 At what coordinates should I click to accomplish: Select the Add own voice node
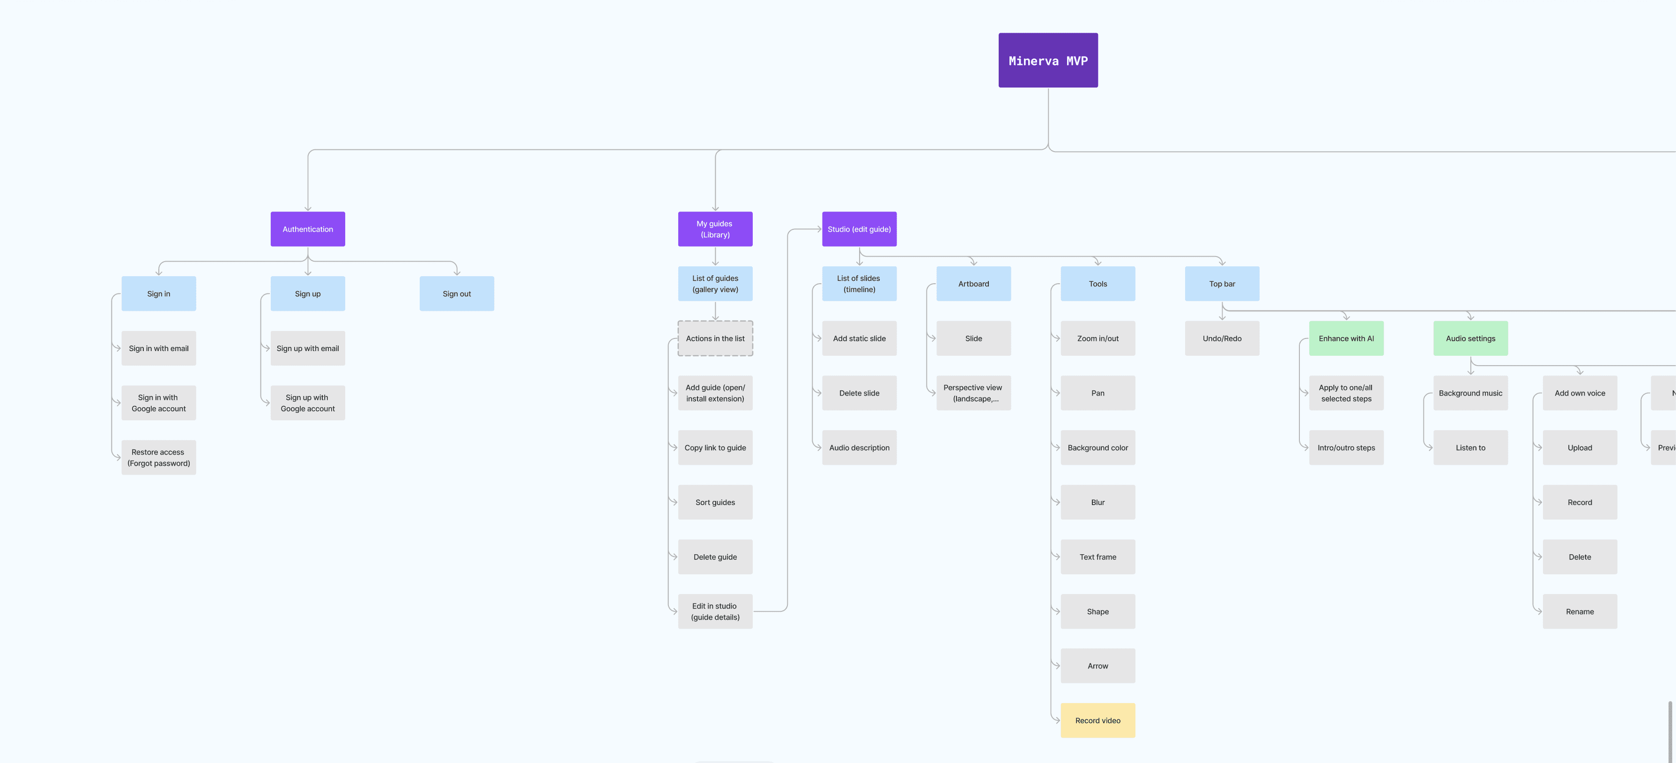point(1579,393)
